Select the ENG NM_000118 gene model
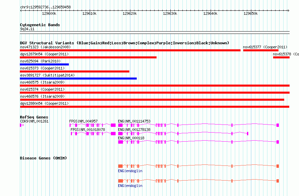This screenshot has width=299, height=196. click(199, 142)
